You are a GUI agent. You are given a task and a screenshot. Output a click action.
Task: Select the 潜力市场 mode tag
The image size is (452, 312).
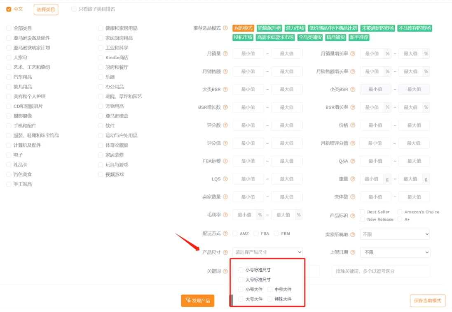point(295,28)
